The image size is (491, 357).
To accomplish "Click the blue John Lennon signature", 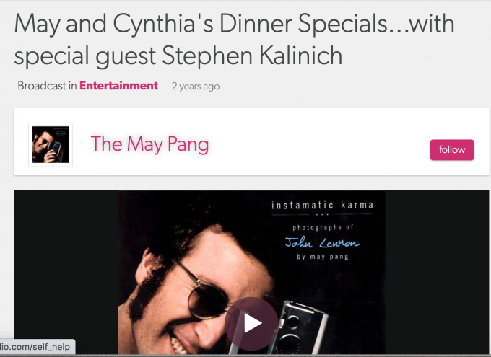I will coord(322,242).
